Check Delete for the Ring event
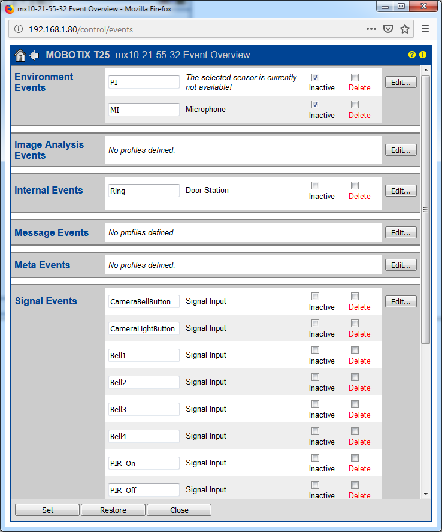The width and height of the screenshot is (442, 532). 355,185
